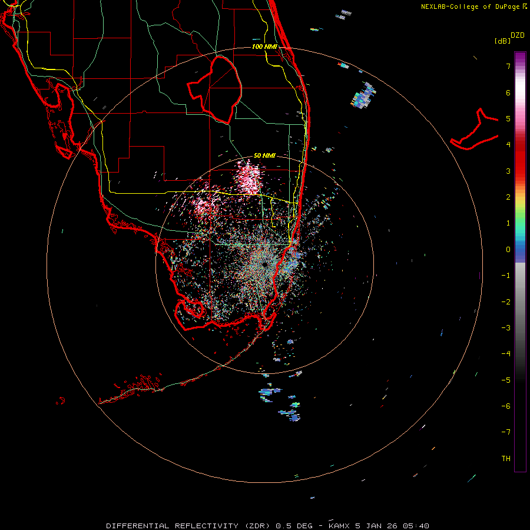Click the -5 value on the color scale
This screenshot has width=530, height=530.
tap(506, 380)
